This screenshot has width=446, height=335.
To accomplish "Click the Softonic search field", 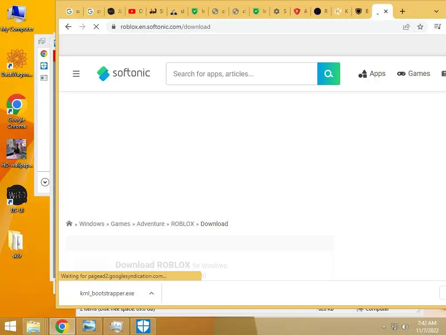I will tap(241, 74).
